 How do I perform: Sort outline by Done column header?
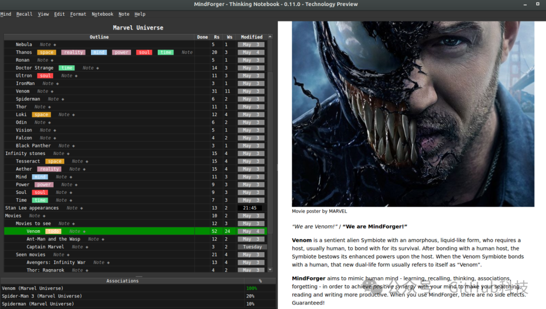[x=202, y=37]
